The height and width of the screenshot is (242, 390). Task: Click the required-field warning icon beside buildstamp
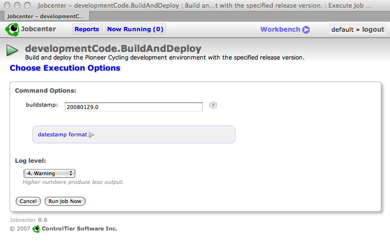pos(213,105)
